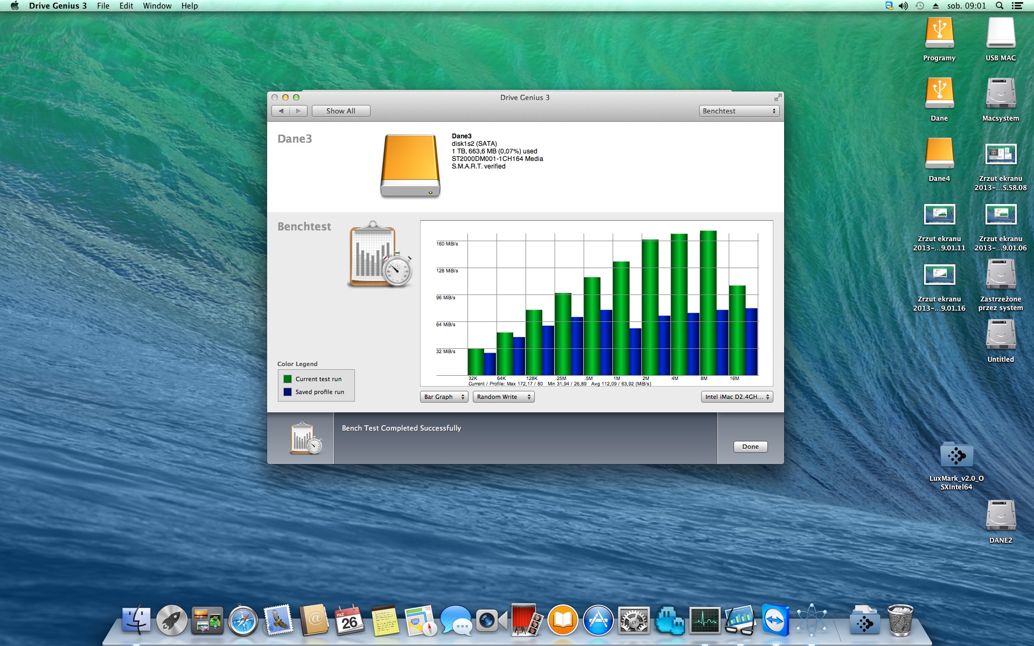The image size is (1034, 646).
Task: Click the "ST2000DM001-1CH164 Media" model text
Action: pyautogui.click(x=497, y=159)
